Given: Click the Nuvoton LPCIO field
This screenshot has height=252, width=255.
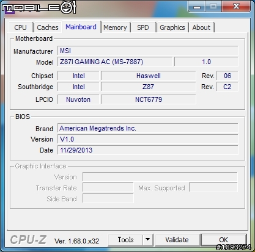Looking at the screenshot, I should pyautogui.click(x=78, y=99).
